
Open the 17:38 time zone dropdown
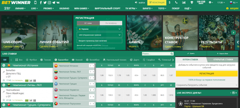[221, 3]
